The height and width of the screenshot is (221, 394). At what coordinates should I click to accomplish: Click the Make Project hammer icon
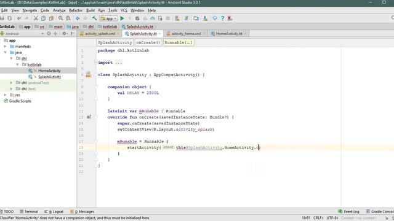pos(94,18)
